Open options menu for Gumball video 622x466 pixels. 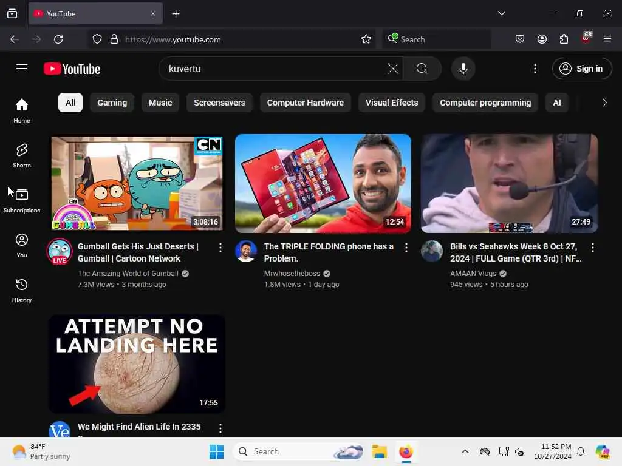tap(220, 248)
